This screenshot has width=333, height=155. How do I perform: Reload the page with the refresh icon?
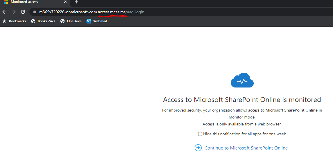[x=23, y=12]
